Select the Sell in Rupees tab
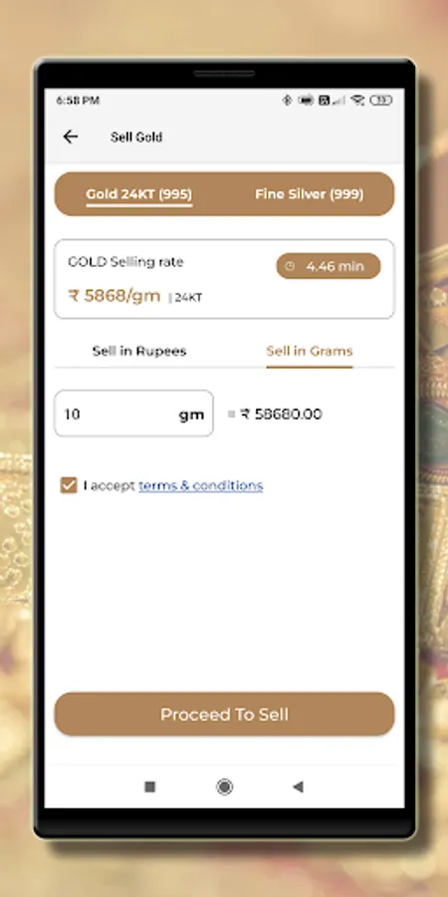448x897 pixels. click(139, 351)
